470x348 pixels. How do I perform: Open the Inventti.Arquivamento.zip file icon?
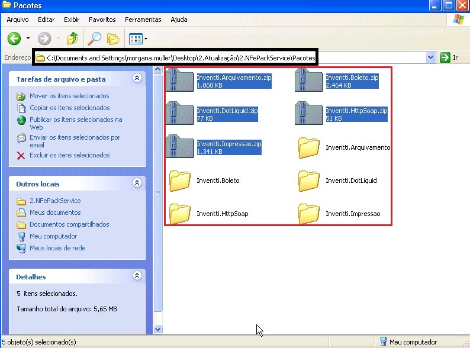[180, 80]
